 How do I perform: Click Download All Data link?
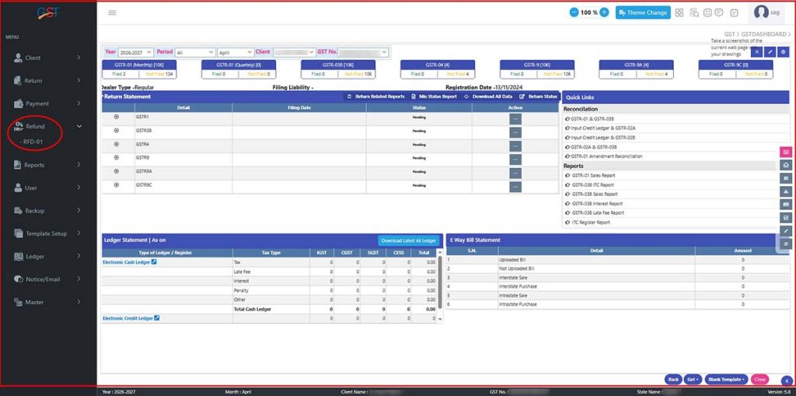point(488,96)
